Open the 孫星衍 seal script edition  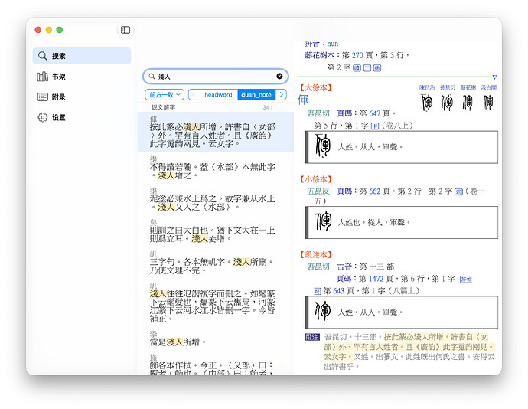point(448,87)
